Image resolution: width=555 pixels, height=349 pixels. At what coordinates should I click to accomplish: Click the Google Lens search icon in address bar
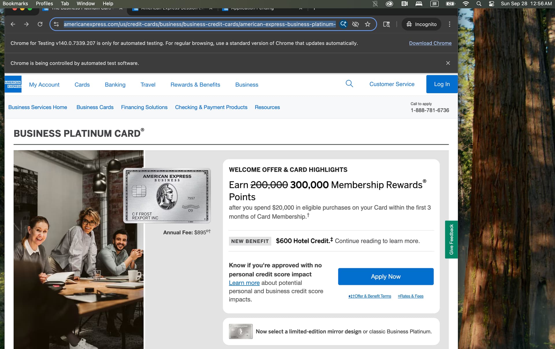pyautogui.click(x=343, y=24)
